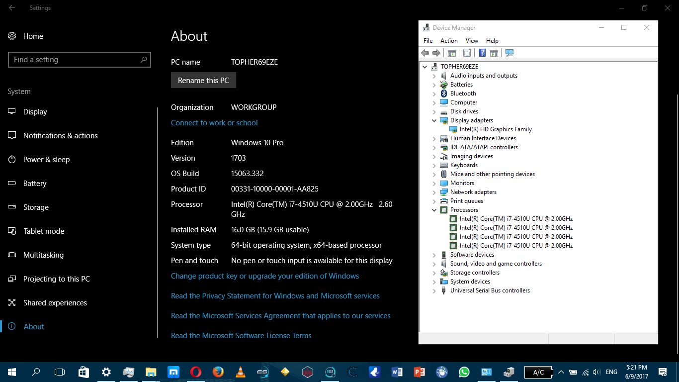Open the Privacy Statement link

coord(275,296)
